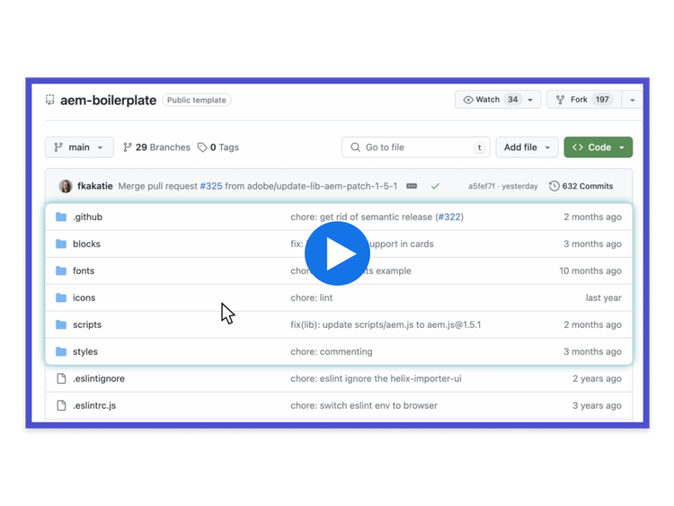
Task: Open the 632 Commits history
Action: tap(581, 186)
